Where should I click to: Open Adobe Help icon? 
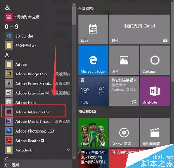click(9, 102)
